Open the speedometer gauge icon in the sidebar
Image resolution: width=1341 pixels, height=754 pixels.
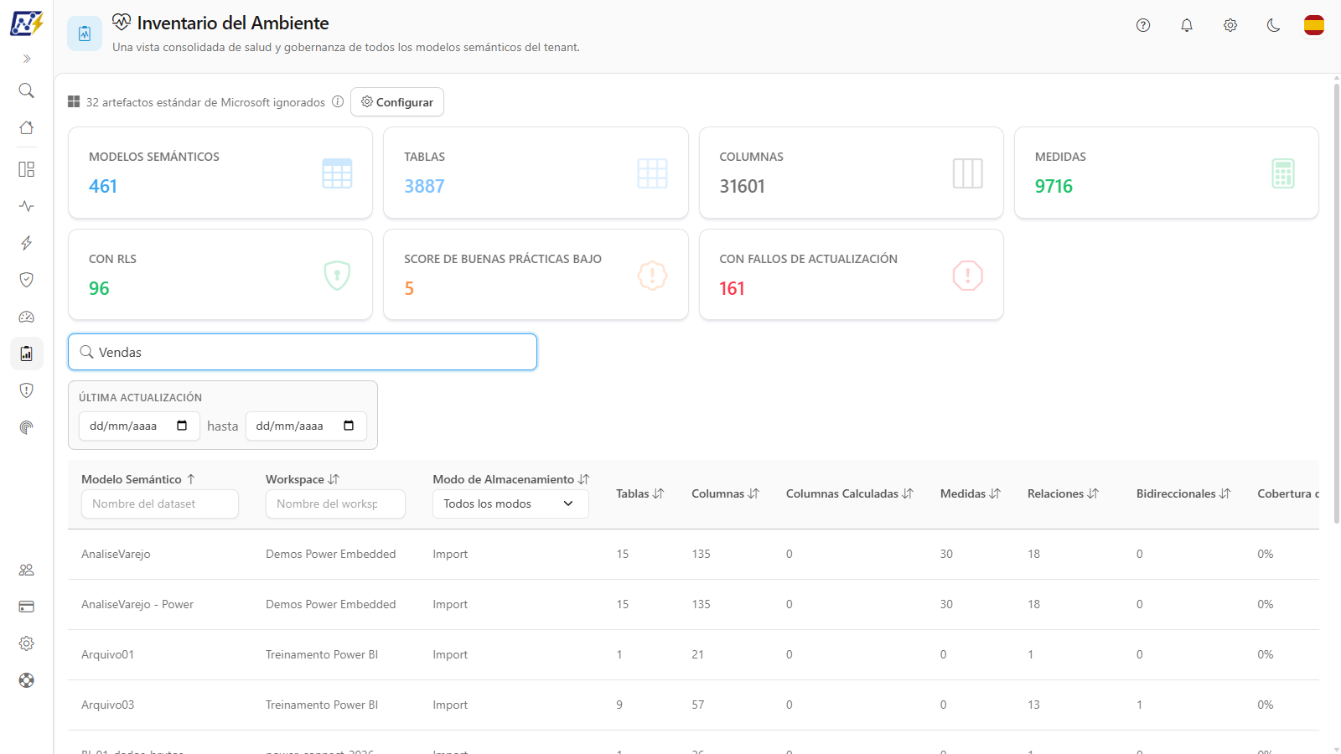(27, 317)
